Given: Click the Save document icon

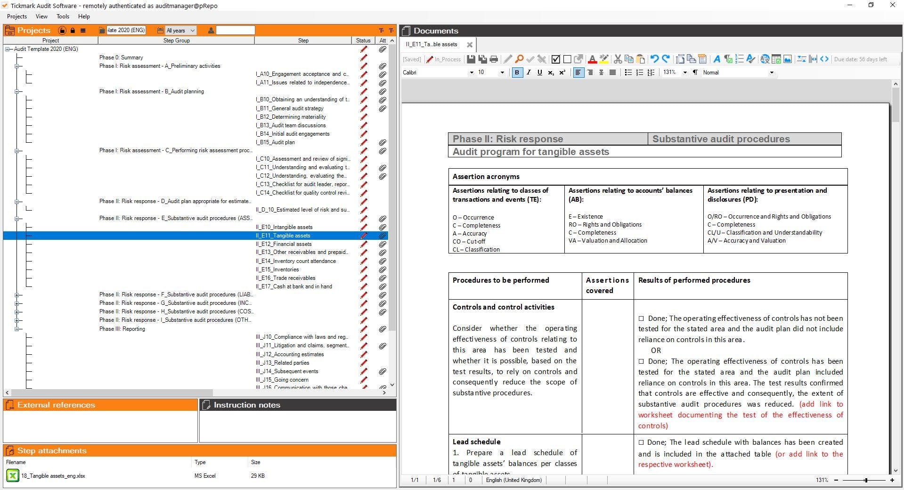Looking at the screenshot, I should 471,59.
